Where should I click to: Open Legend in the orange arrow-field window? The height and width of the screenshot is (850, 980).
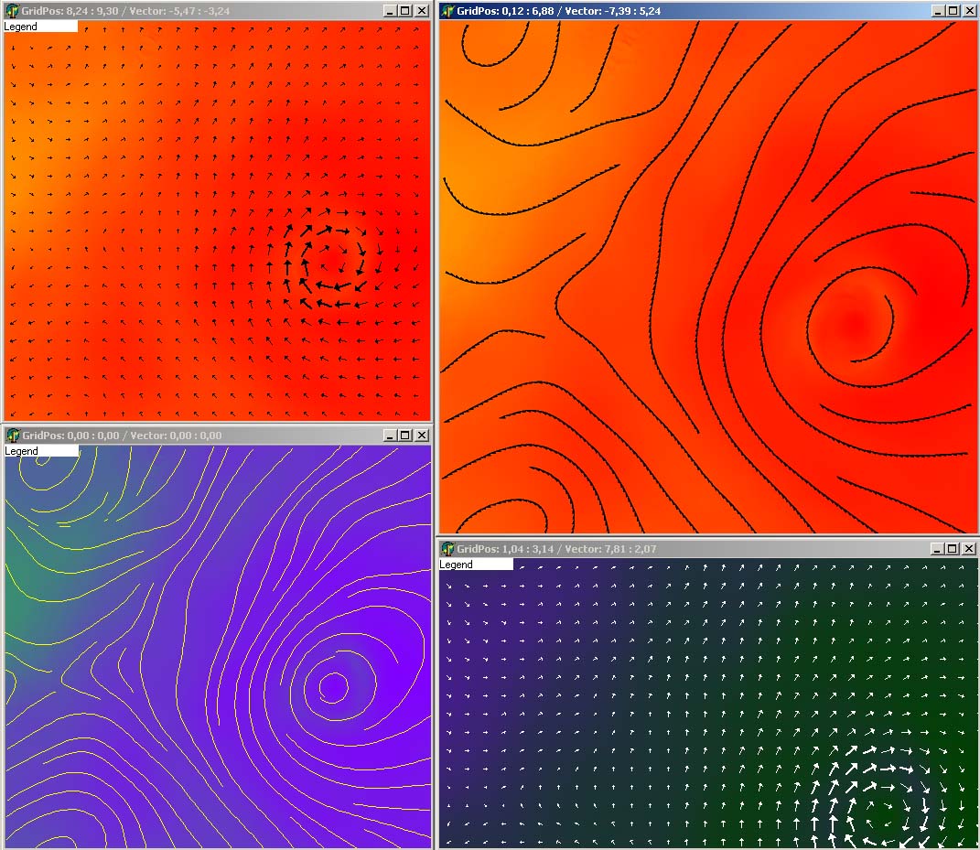(40, 27)
